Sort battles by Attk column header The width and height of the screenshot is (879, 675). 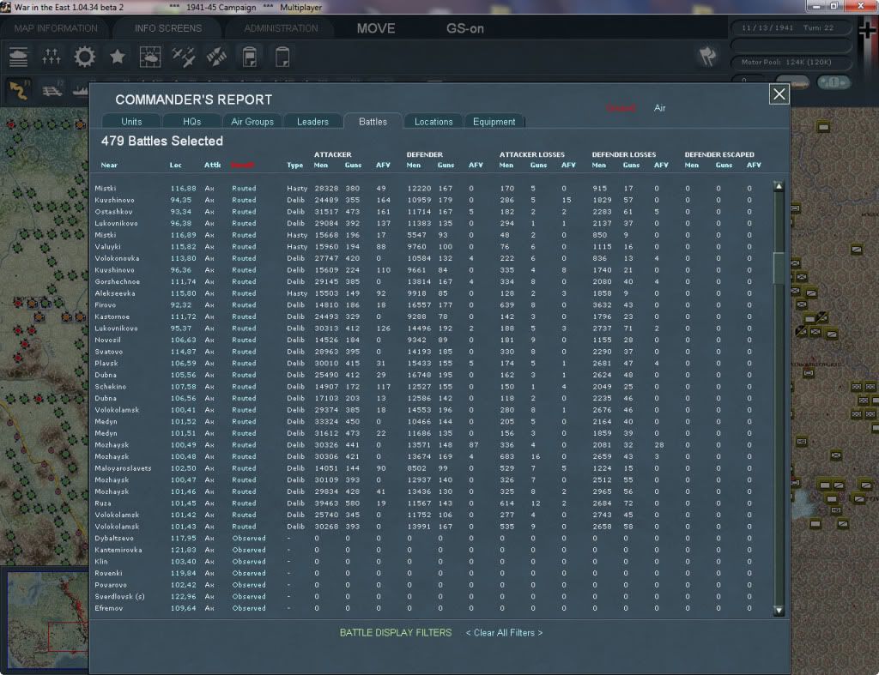point(213,166)
